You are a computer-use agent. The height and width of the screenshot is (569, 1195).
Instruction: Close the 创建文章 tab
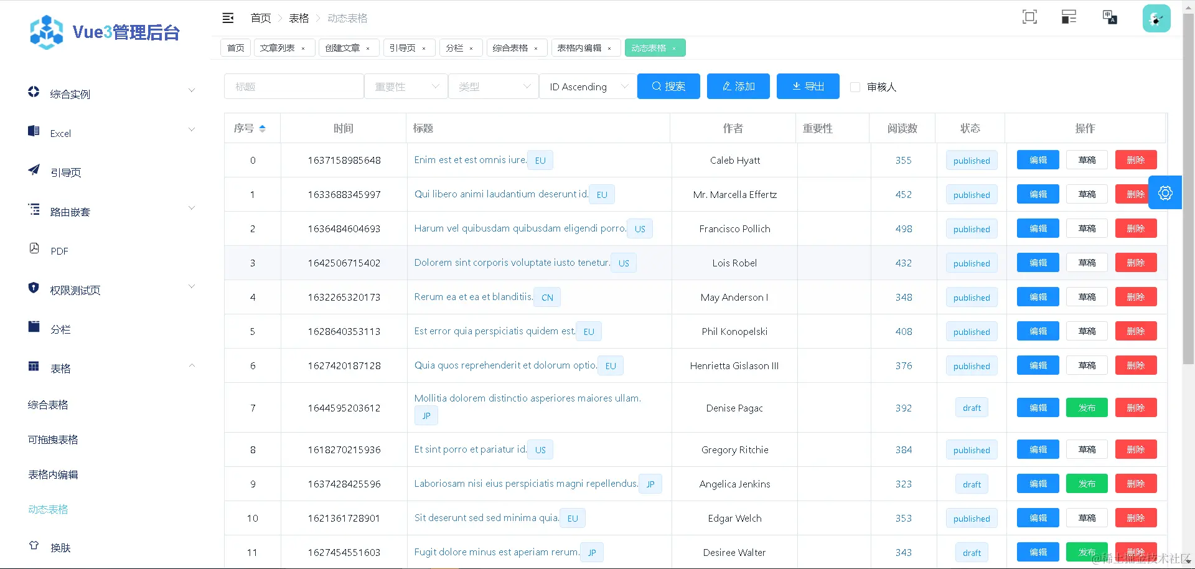[x=368, y=49]
